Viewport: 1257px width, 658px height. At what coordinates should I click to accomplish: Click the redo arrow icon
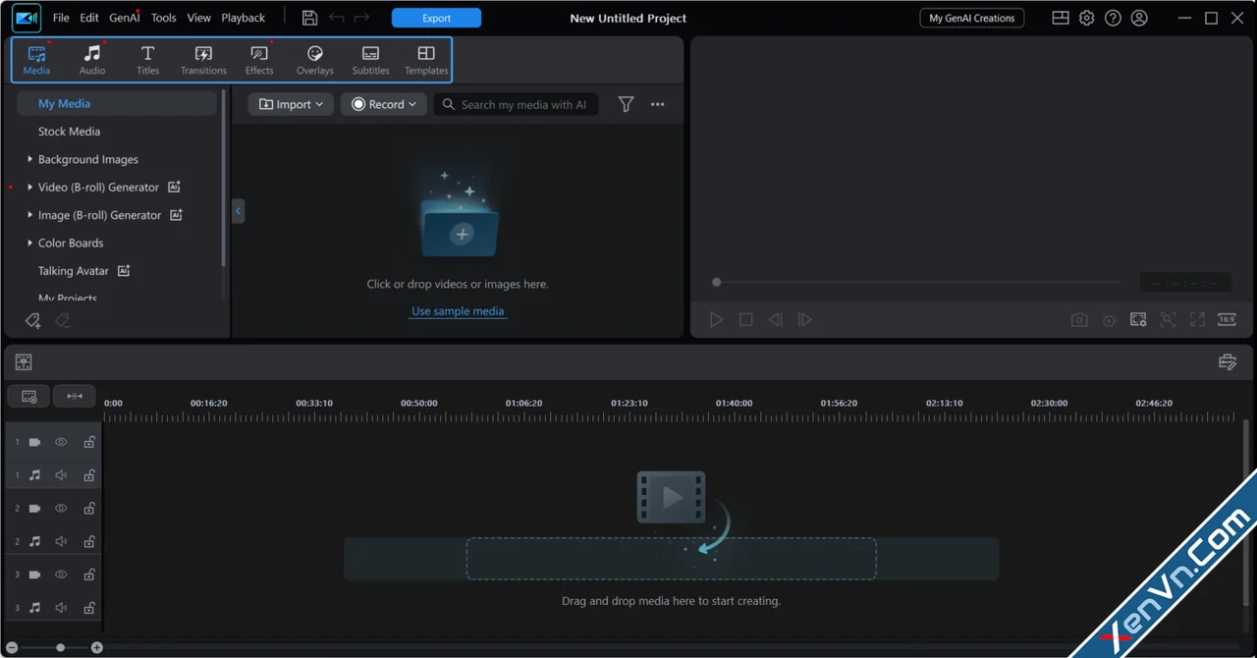pyautogui.click(x=361, y=18)
